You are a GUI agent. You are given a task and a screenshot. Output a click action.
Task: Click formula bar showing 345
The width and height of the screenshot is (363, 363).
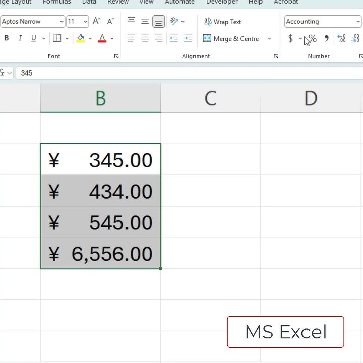point(190,73)
